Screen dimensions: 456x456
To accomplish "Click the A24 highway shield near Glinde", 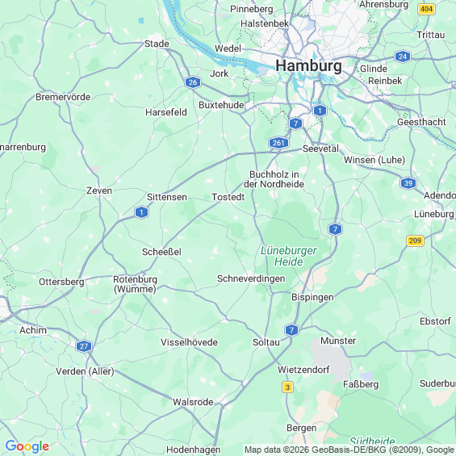I will point(403,56).
